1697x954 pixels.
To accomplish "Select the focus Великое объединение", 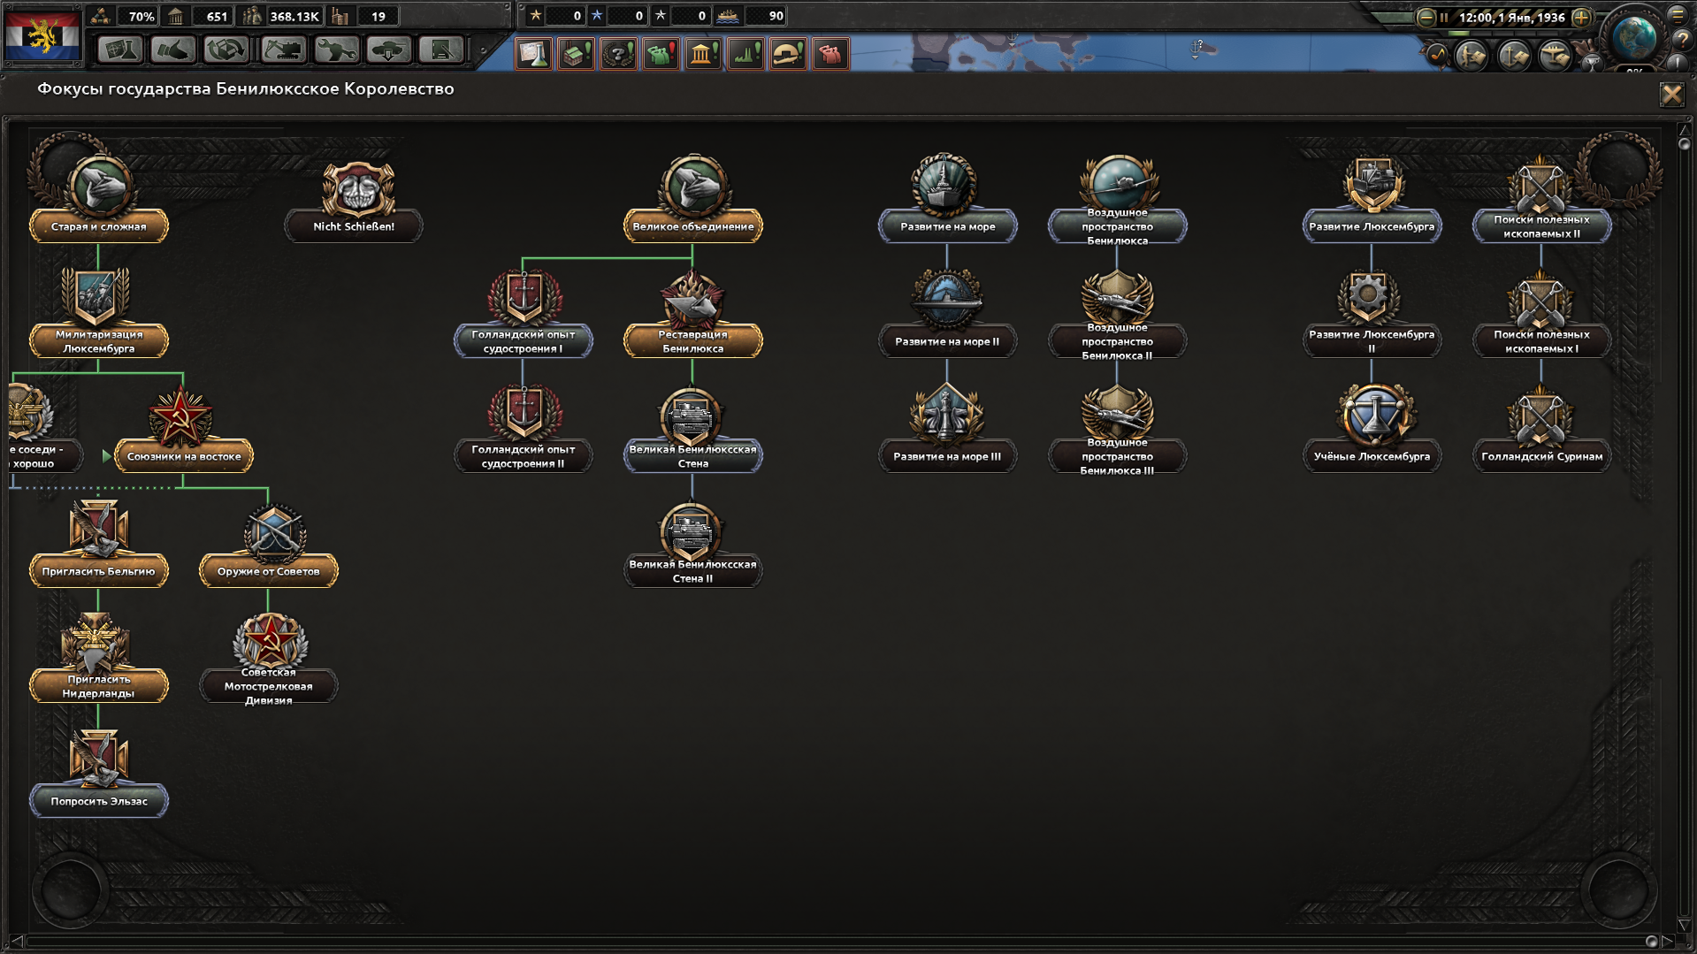I will point(692,225).
